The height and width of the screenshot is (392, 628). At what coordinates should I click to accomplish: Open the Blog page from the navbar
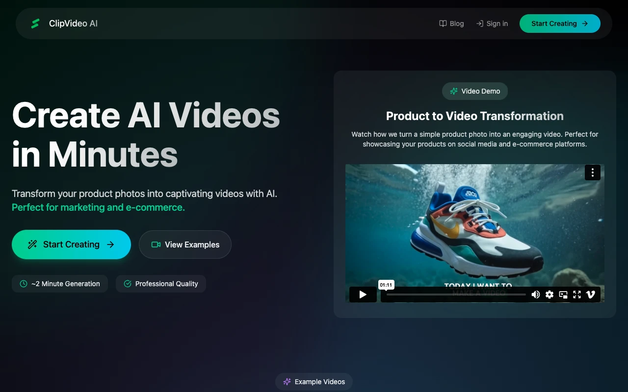click(456, 23)
